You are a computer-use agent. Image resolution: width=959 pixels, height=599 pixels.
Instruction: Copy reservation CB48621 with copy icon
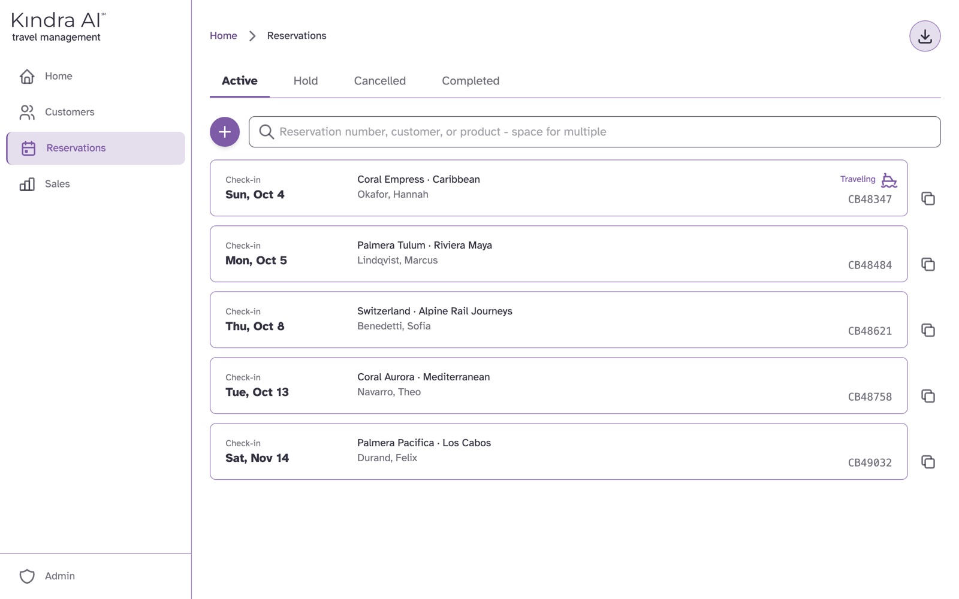tap(928, 330)
